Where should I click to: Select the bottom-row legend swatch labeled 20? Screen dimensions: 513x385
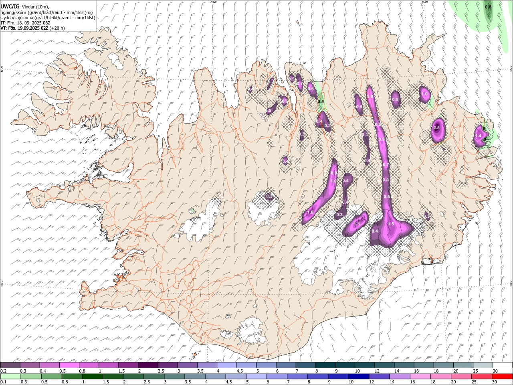(461, 376)
